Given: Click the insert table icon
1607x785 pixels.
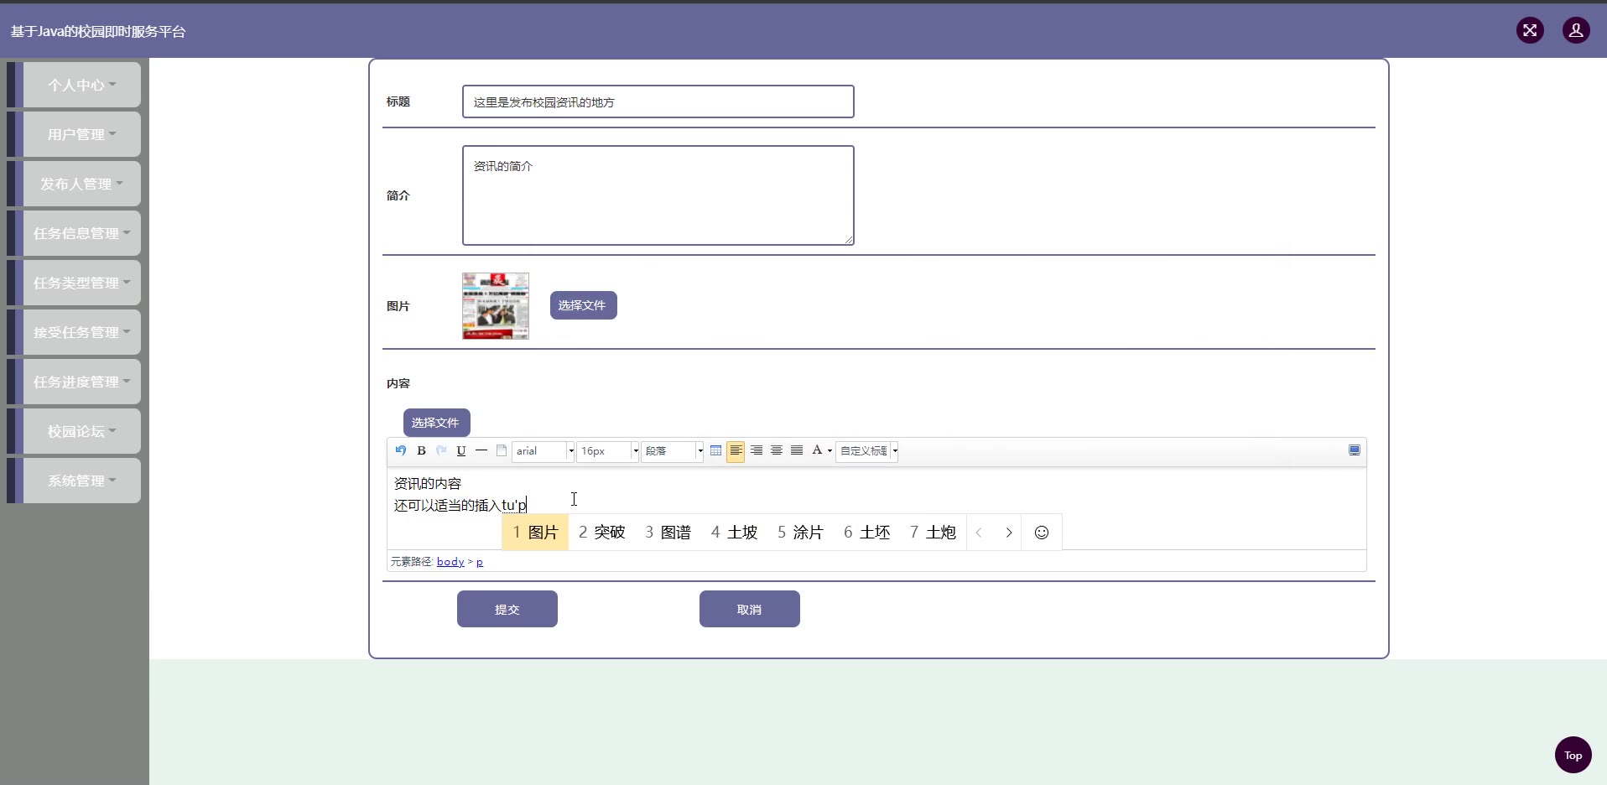Looking at the screenshot, I should [715, 450].
